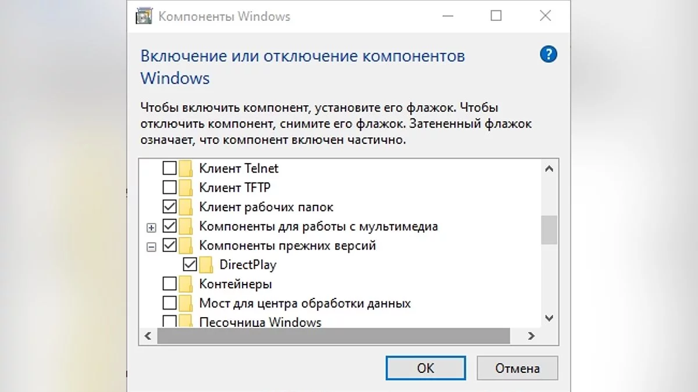Click folder icon of Клиент рабочих папок
Image resolution: width=698 pixels, height=392 pixels.
[x=186, y=207]
